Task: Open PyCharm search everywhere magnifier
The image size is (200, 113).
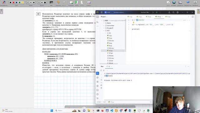Action: click(x=173, y=12)
